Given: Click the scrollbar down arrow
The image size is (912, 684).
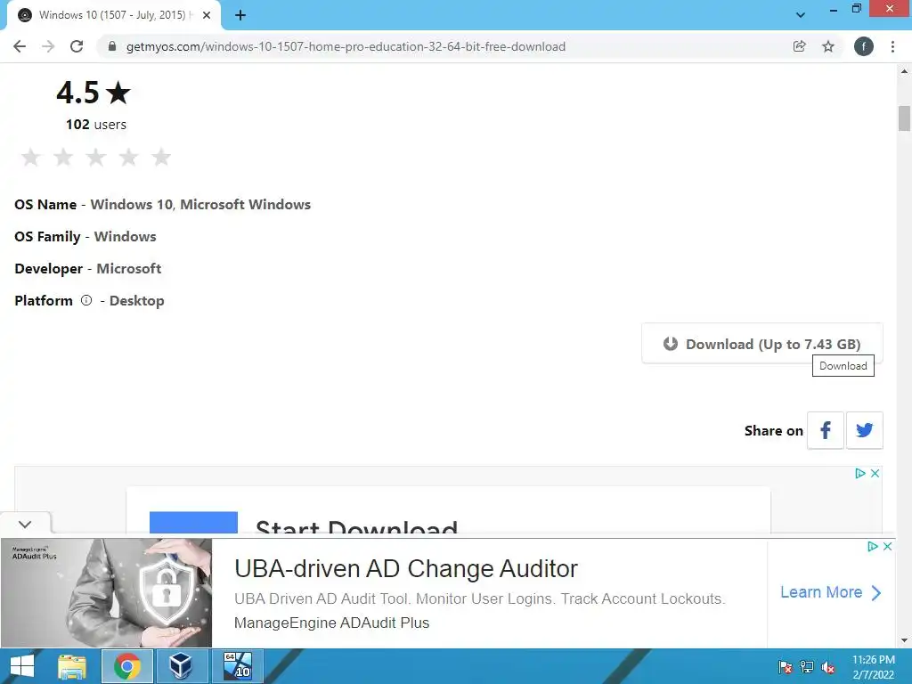Looking at the screenshot, I should tap(904, 640).
